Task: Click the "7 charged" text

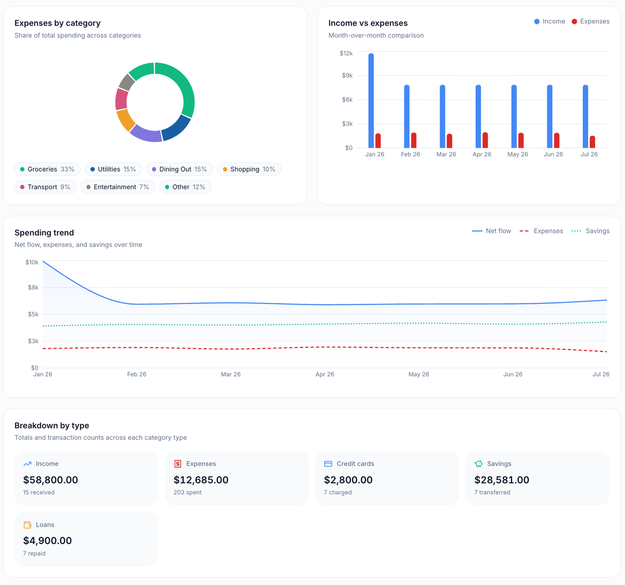Action: point(338,492)
